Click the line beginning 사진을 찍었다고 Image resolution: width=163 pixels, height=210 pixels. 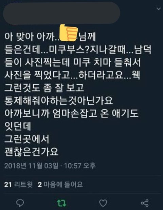[72, 76]
